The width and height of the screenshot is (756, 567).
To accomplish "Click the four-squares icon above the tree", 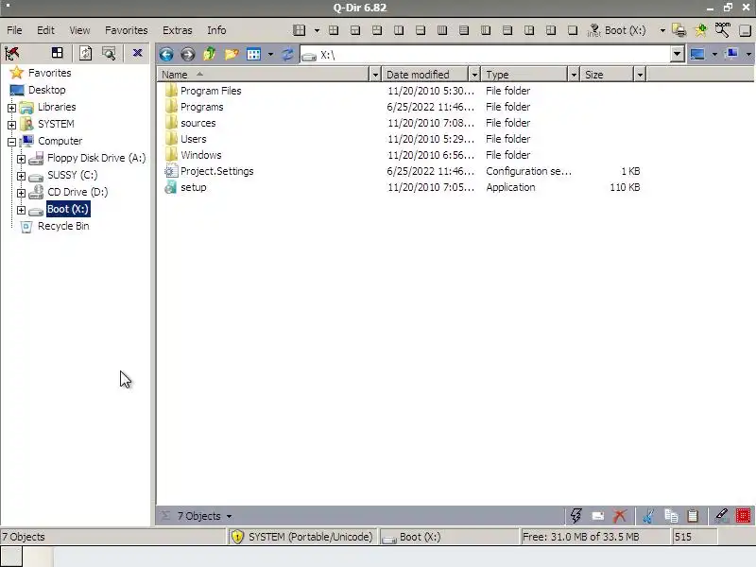I will pos(58,53).
